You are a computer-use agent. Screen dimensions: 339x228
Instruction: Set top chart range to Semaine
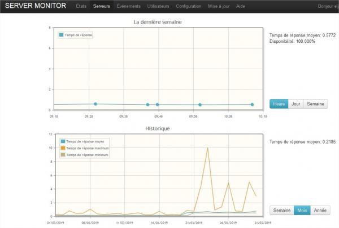pos(316,104)
